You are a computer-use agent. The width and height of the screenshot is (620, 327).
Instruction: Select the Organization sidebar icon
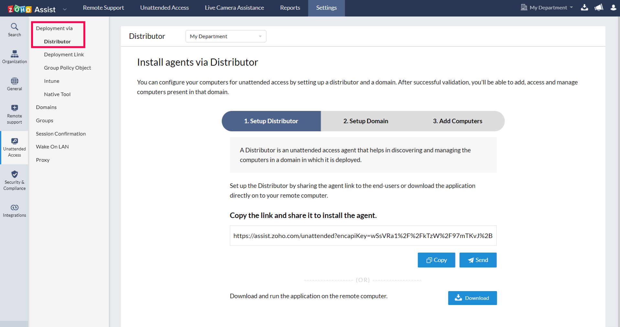point(14,57)
